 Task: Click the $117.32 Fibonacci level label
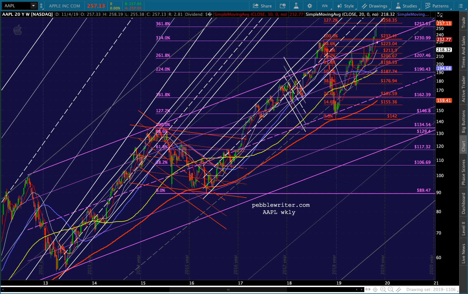click(x=422, y=147)
